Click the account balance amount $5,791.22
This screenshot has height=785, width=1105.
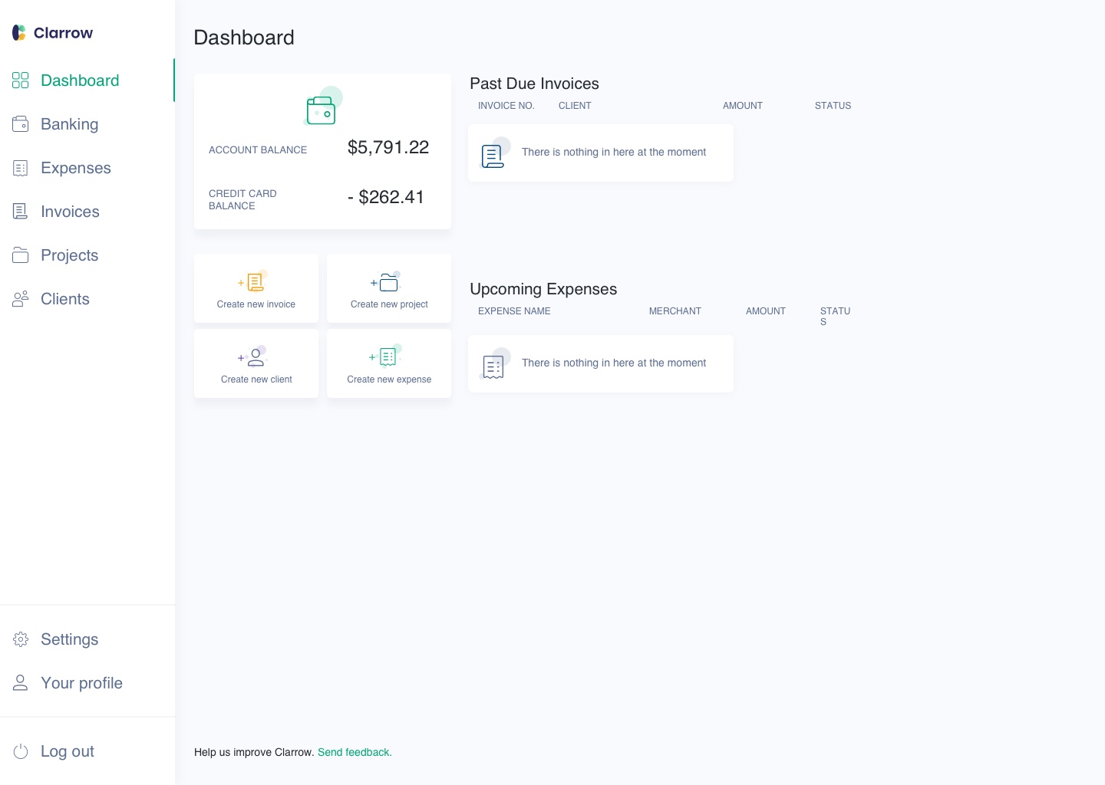click(388, 147)
